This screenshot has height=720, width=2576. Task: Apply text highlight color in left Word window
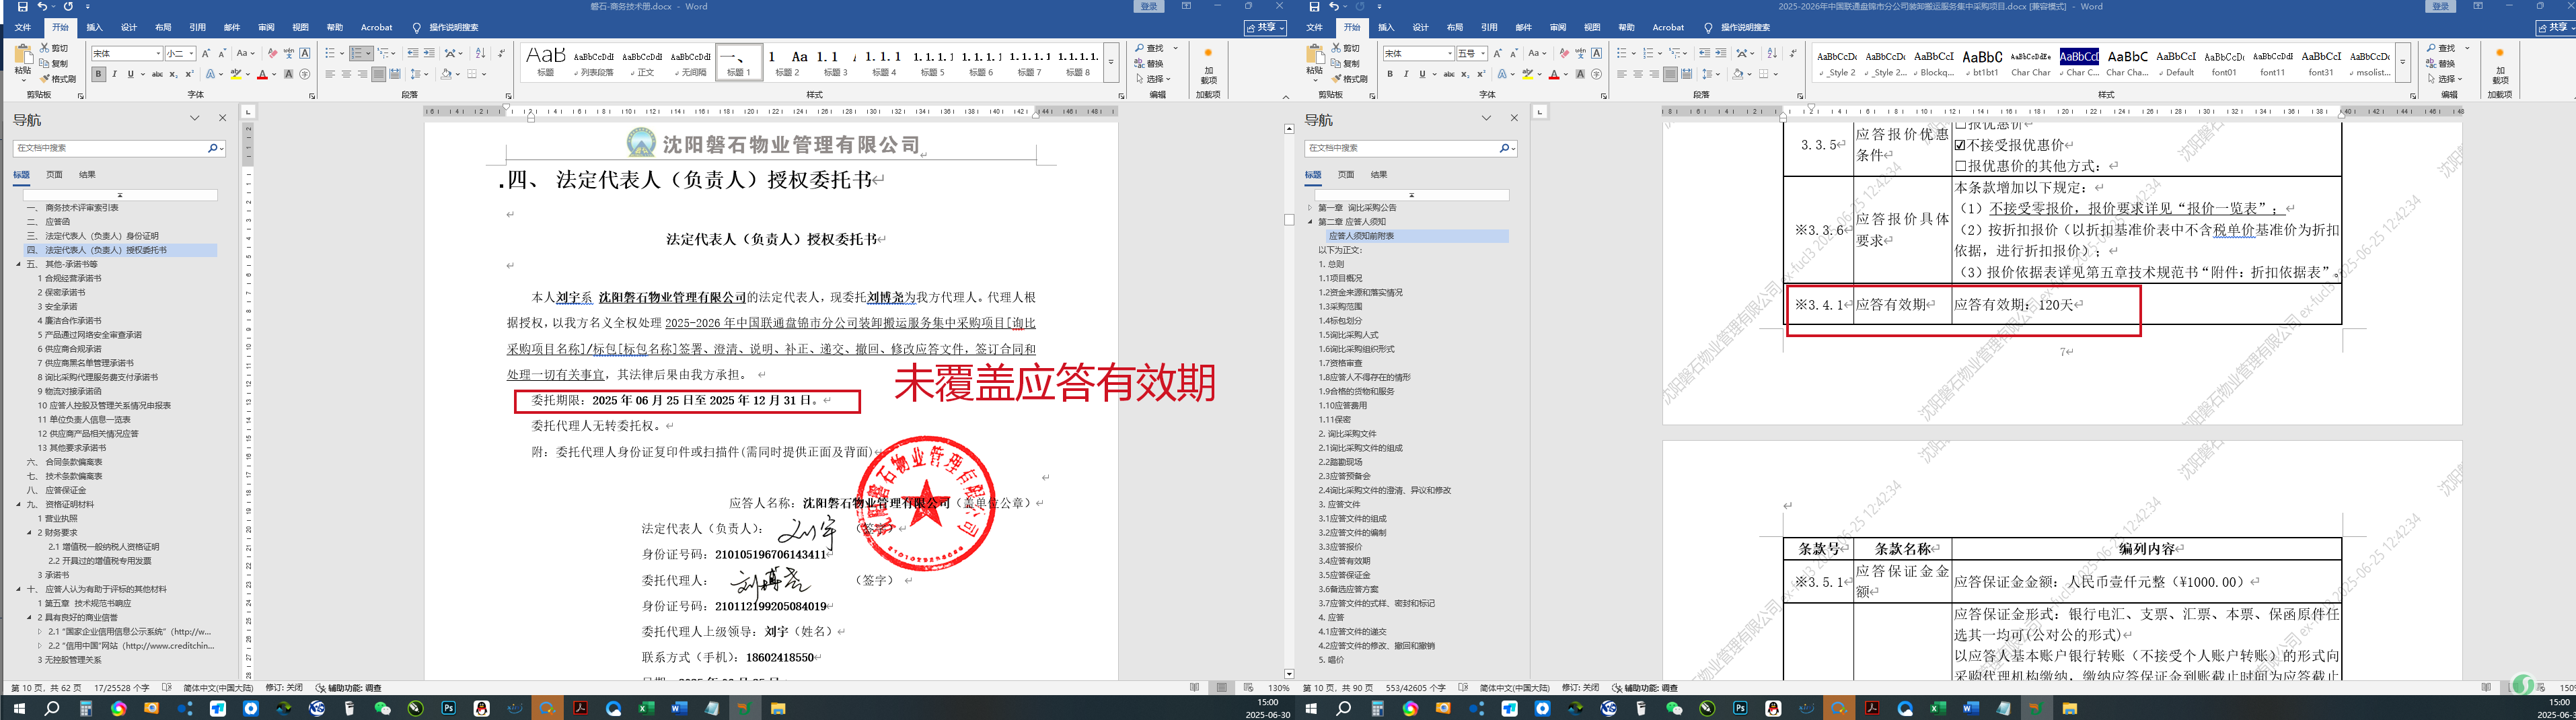pos(236,74)
